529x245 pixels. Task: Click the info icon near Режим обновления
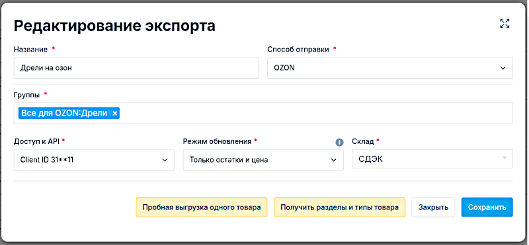(x=339, y=142)
